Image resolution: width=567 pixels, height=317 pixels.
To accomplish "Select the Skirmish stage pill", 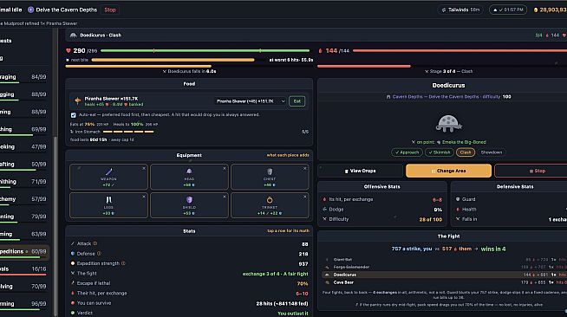I will tap(440, 152).
